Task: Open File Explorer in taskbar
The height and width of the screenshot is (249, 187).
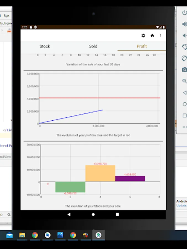Action: tap(22, 235)
